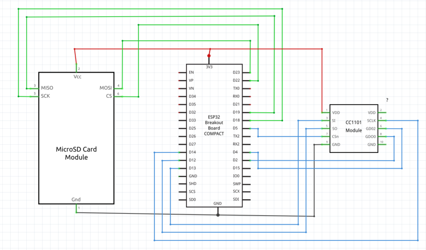Select ESP32 GND pin listed above SHD
The image size is (426, 250).
pos(193,176)
